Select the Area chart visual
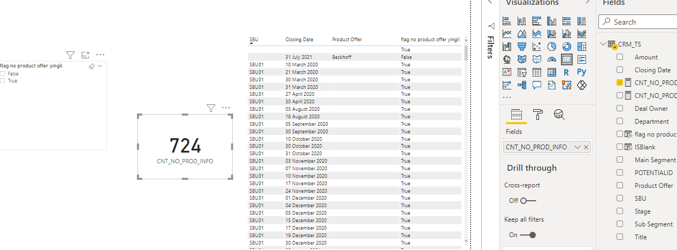 pos(522,34)
